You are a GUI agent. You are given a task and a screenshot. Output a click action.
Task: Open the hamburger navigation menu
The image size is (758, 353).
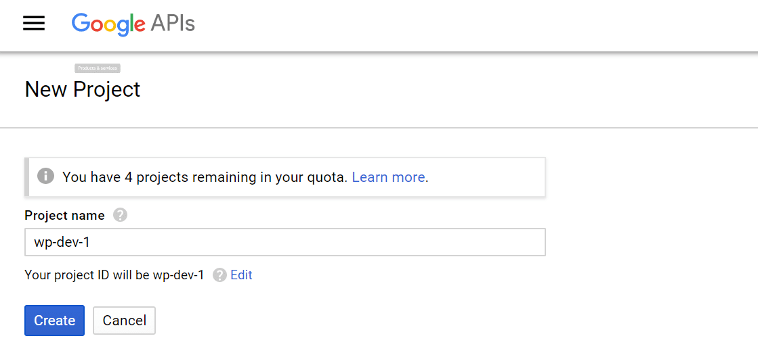[x=34, y=24]
